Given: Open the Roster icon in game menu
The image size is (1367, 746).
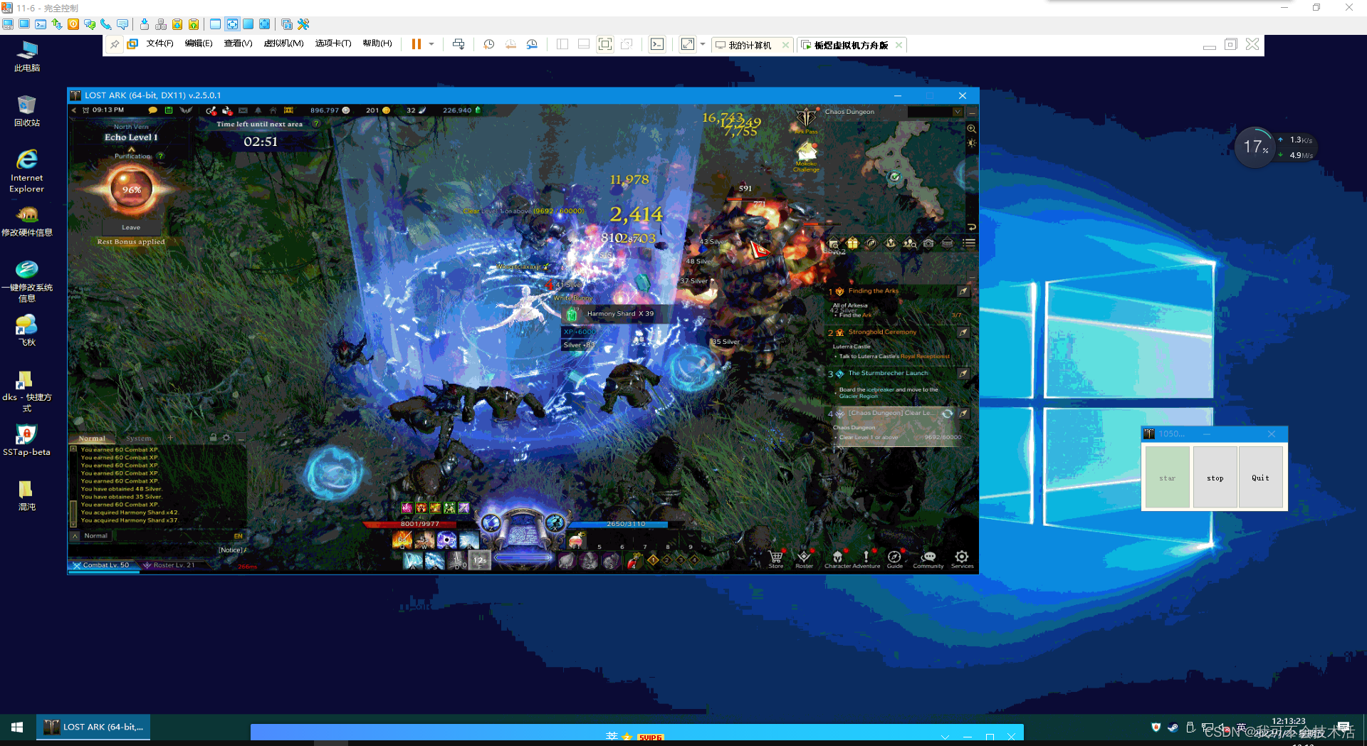Looking at the screenshot, I should coord(804,557).
